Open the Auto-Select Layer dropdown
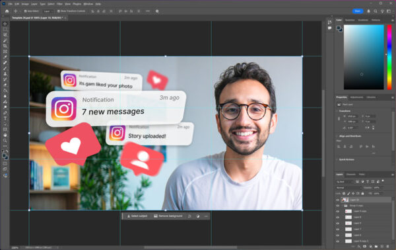396x250 pixels. [x=48, y=11]
